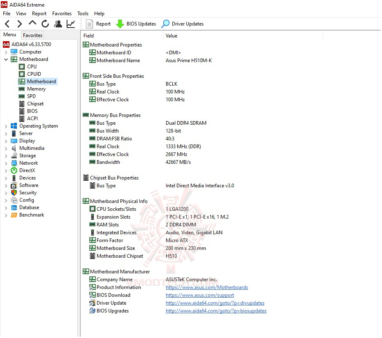Select the Database category

[25, 207]
